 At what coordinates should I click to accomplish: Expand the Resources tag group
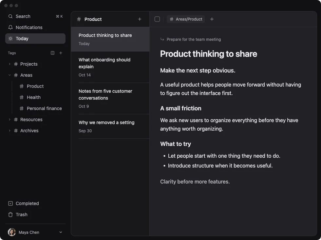tap(9, 120)
